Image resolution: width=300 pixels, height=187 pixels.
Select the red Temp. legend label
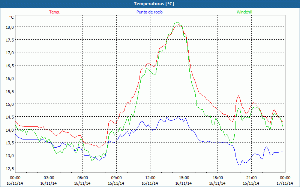(x=55, y=12)
